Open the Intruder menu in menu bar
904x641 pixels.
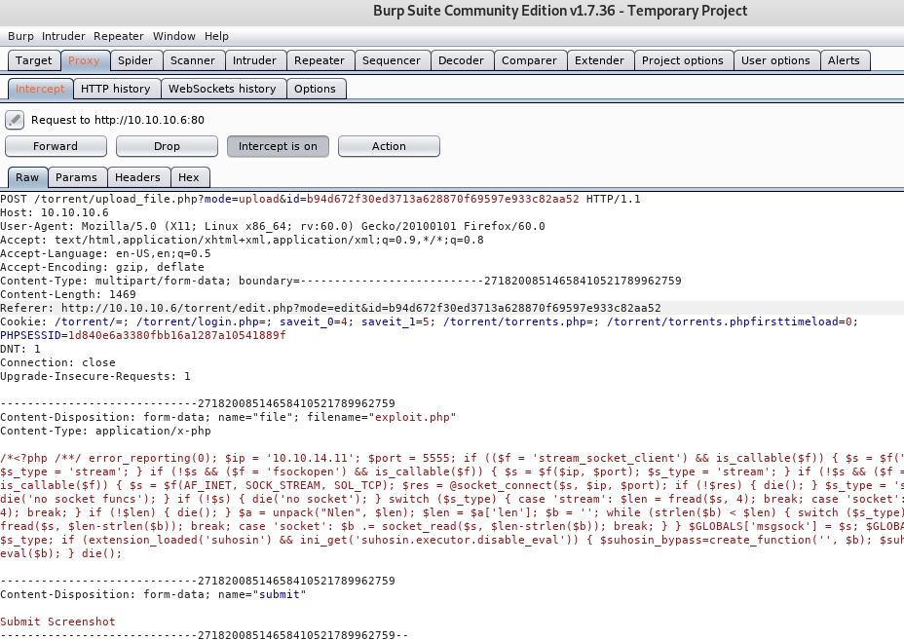pyautogui.click(x=63, y=36)
